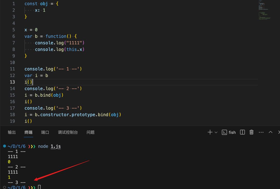The height and width of the screenshot is (189, 280).
Task: Open the 端口 (Ports) tab
Action: point(45,132)
